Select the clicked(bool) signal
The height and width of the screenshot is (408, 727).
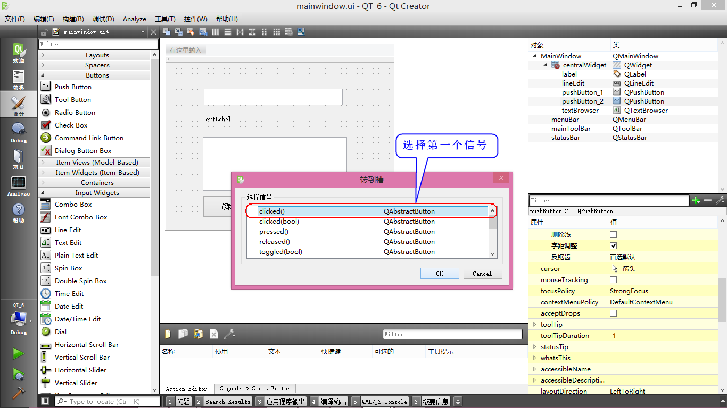point(368,222)
